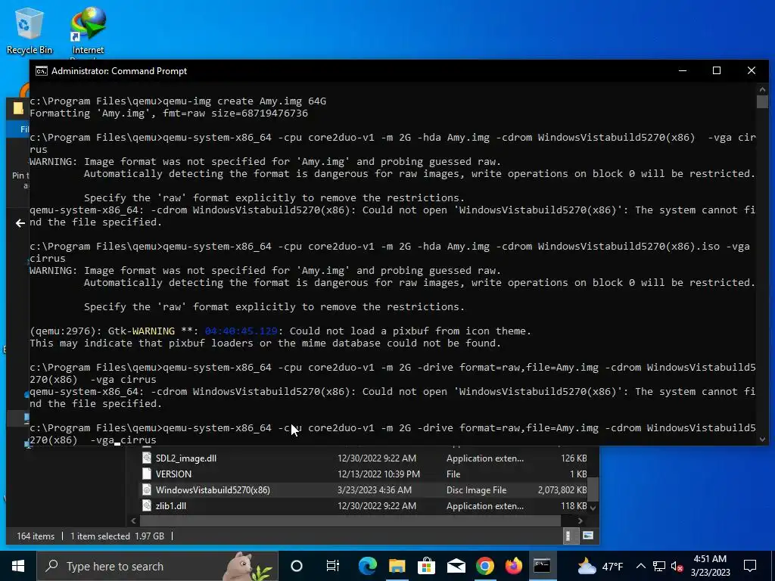The image size is (775, 581).
Task: Open Microsoft Store from taskbar
Action: 426,566
